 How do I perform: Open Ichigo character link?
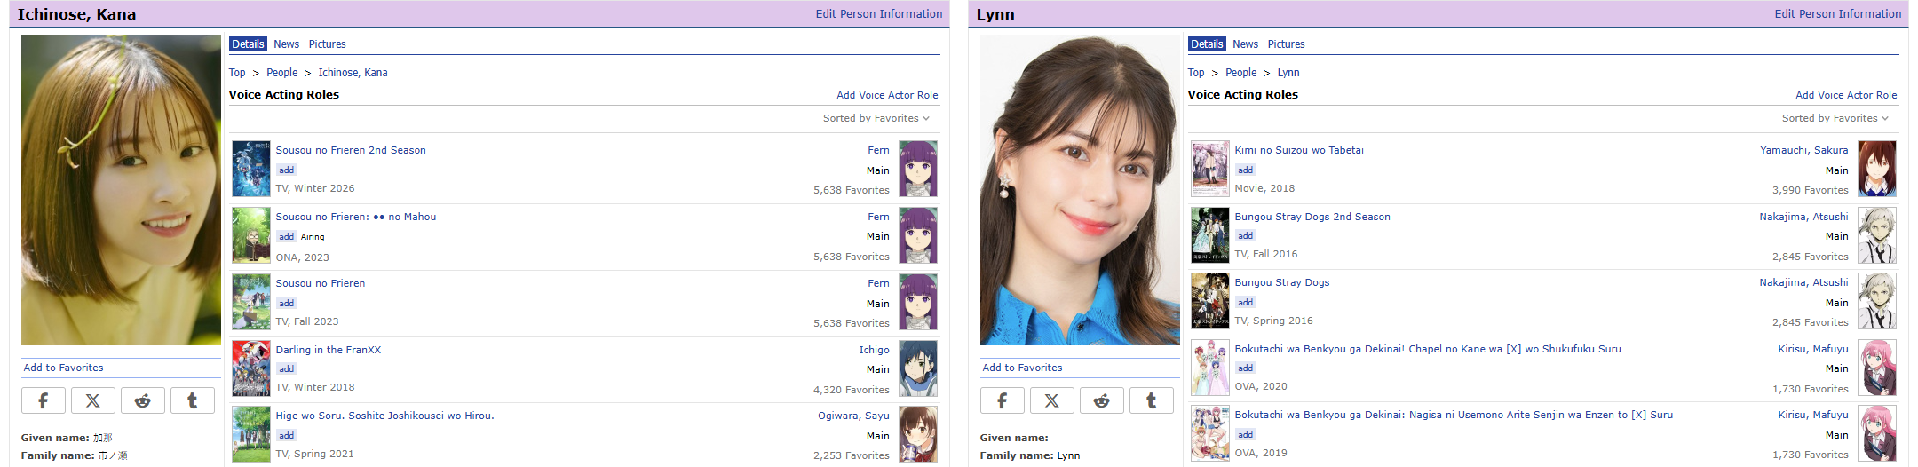pyautogui.click(x=874, y=350)
